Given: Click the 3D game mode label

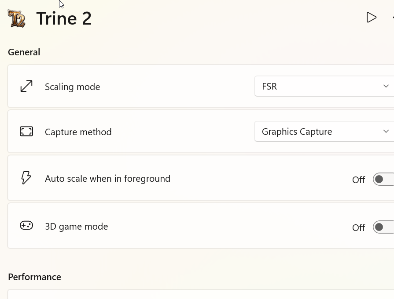Looking at the screenshot, I should [77, 227].
